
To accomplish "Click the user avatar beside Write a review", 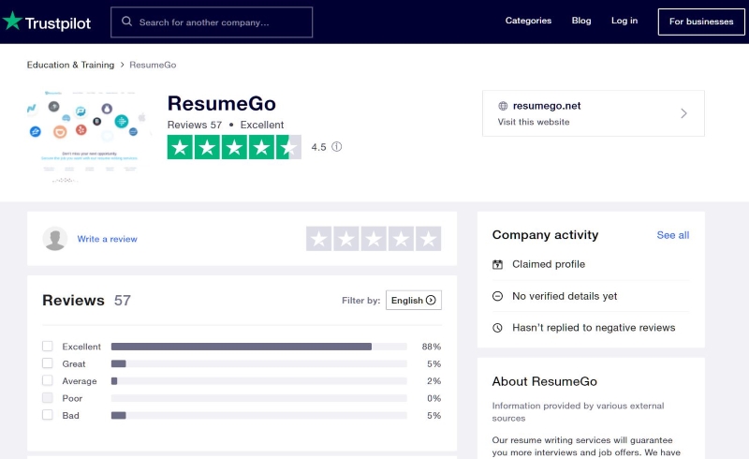I will pos(55,239).
